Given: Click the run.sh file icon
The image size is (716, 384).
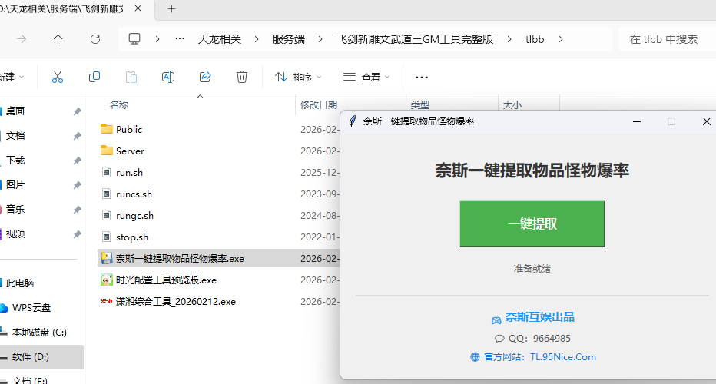Looking at the screenshot, I should [106, 172].
